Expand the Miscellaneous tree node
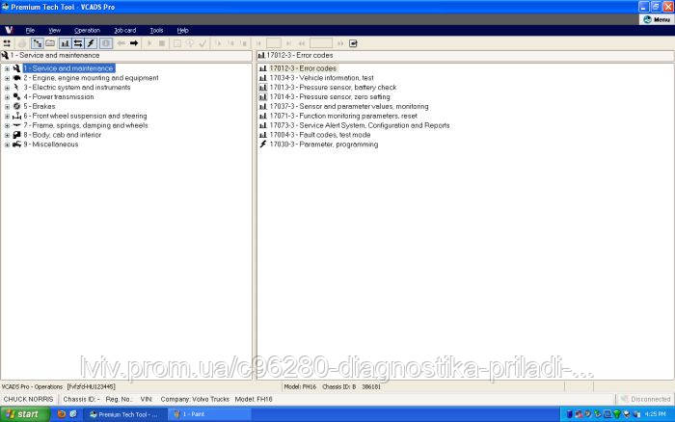675x422 pixels. (x=7, y=145)
